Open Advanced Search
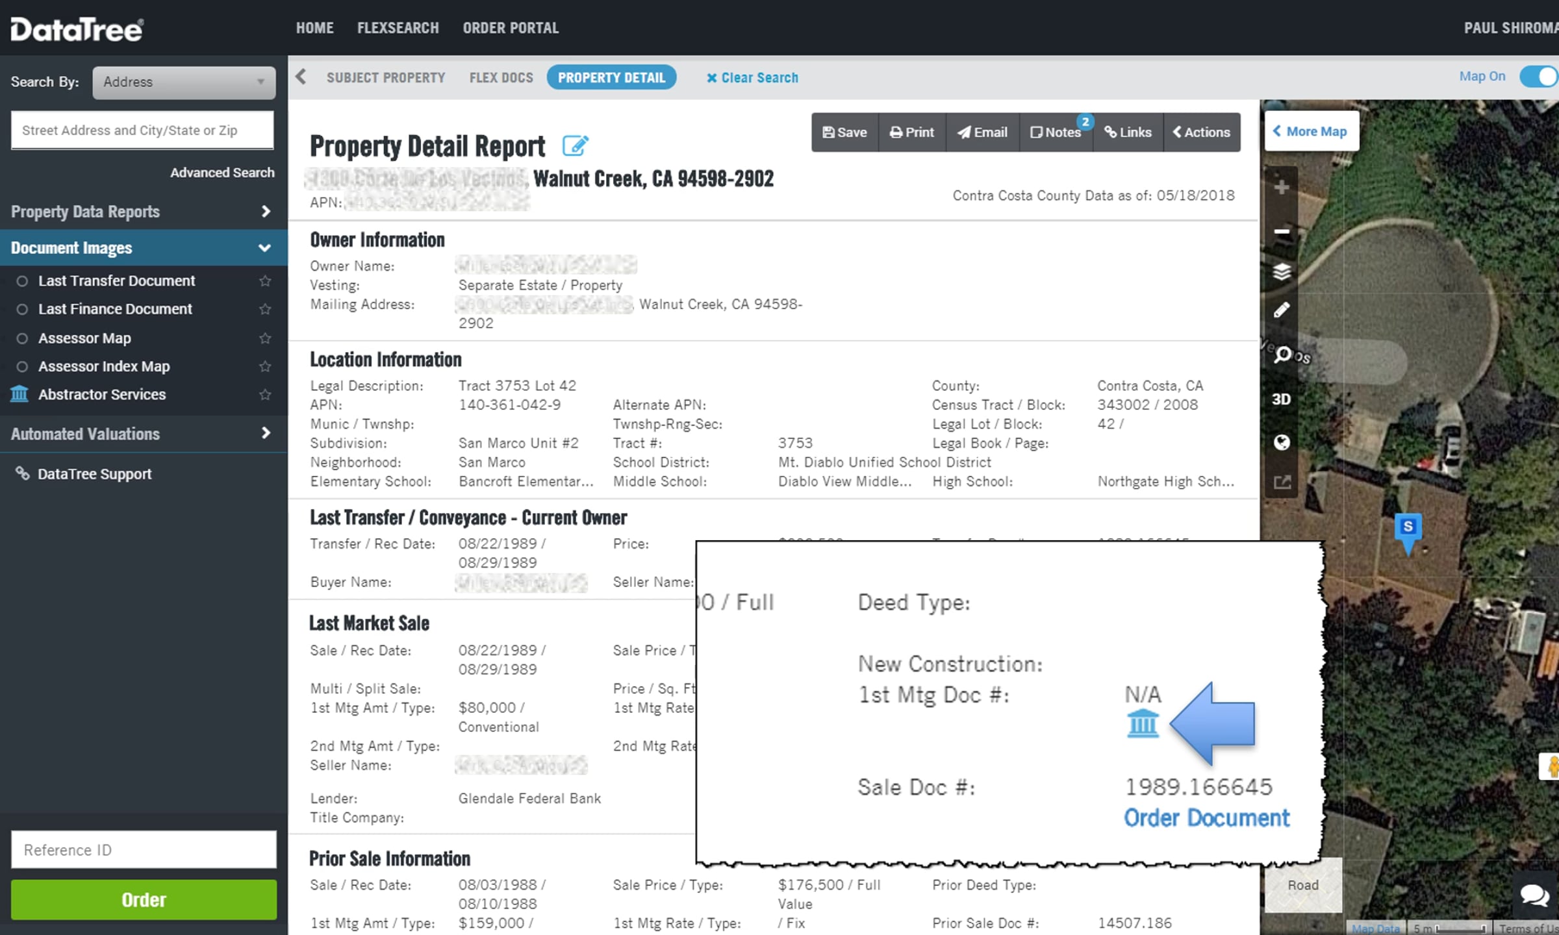 pos(222,173)
